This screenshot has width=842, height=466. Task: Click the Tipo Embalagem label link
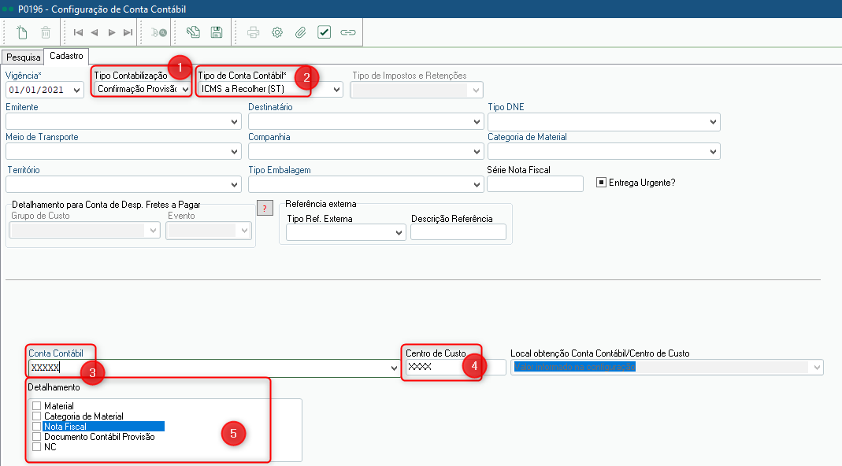click(x=280, y=170)
